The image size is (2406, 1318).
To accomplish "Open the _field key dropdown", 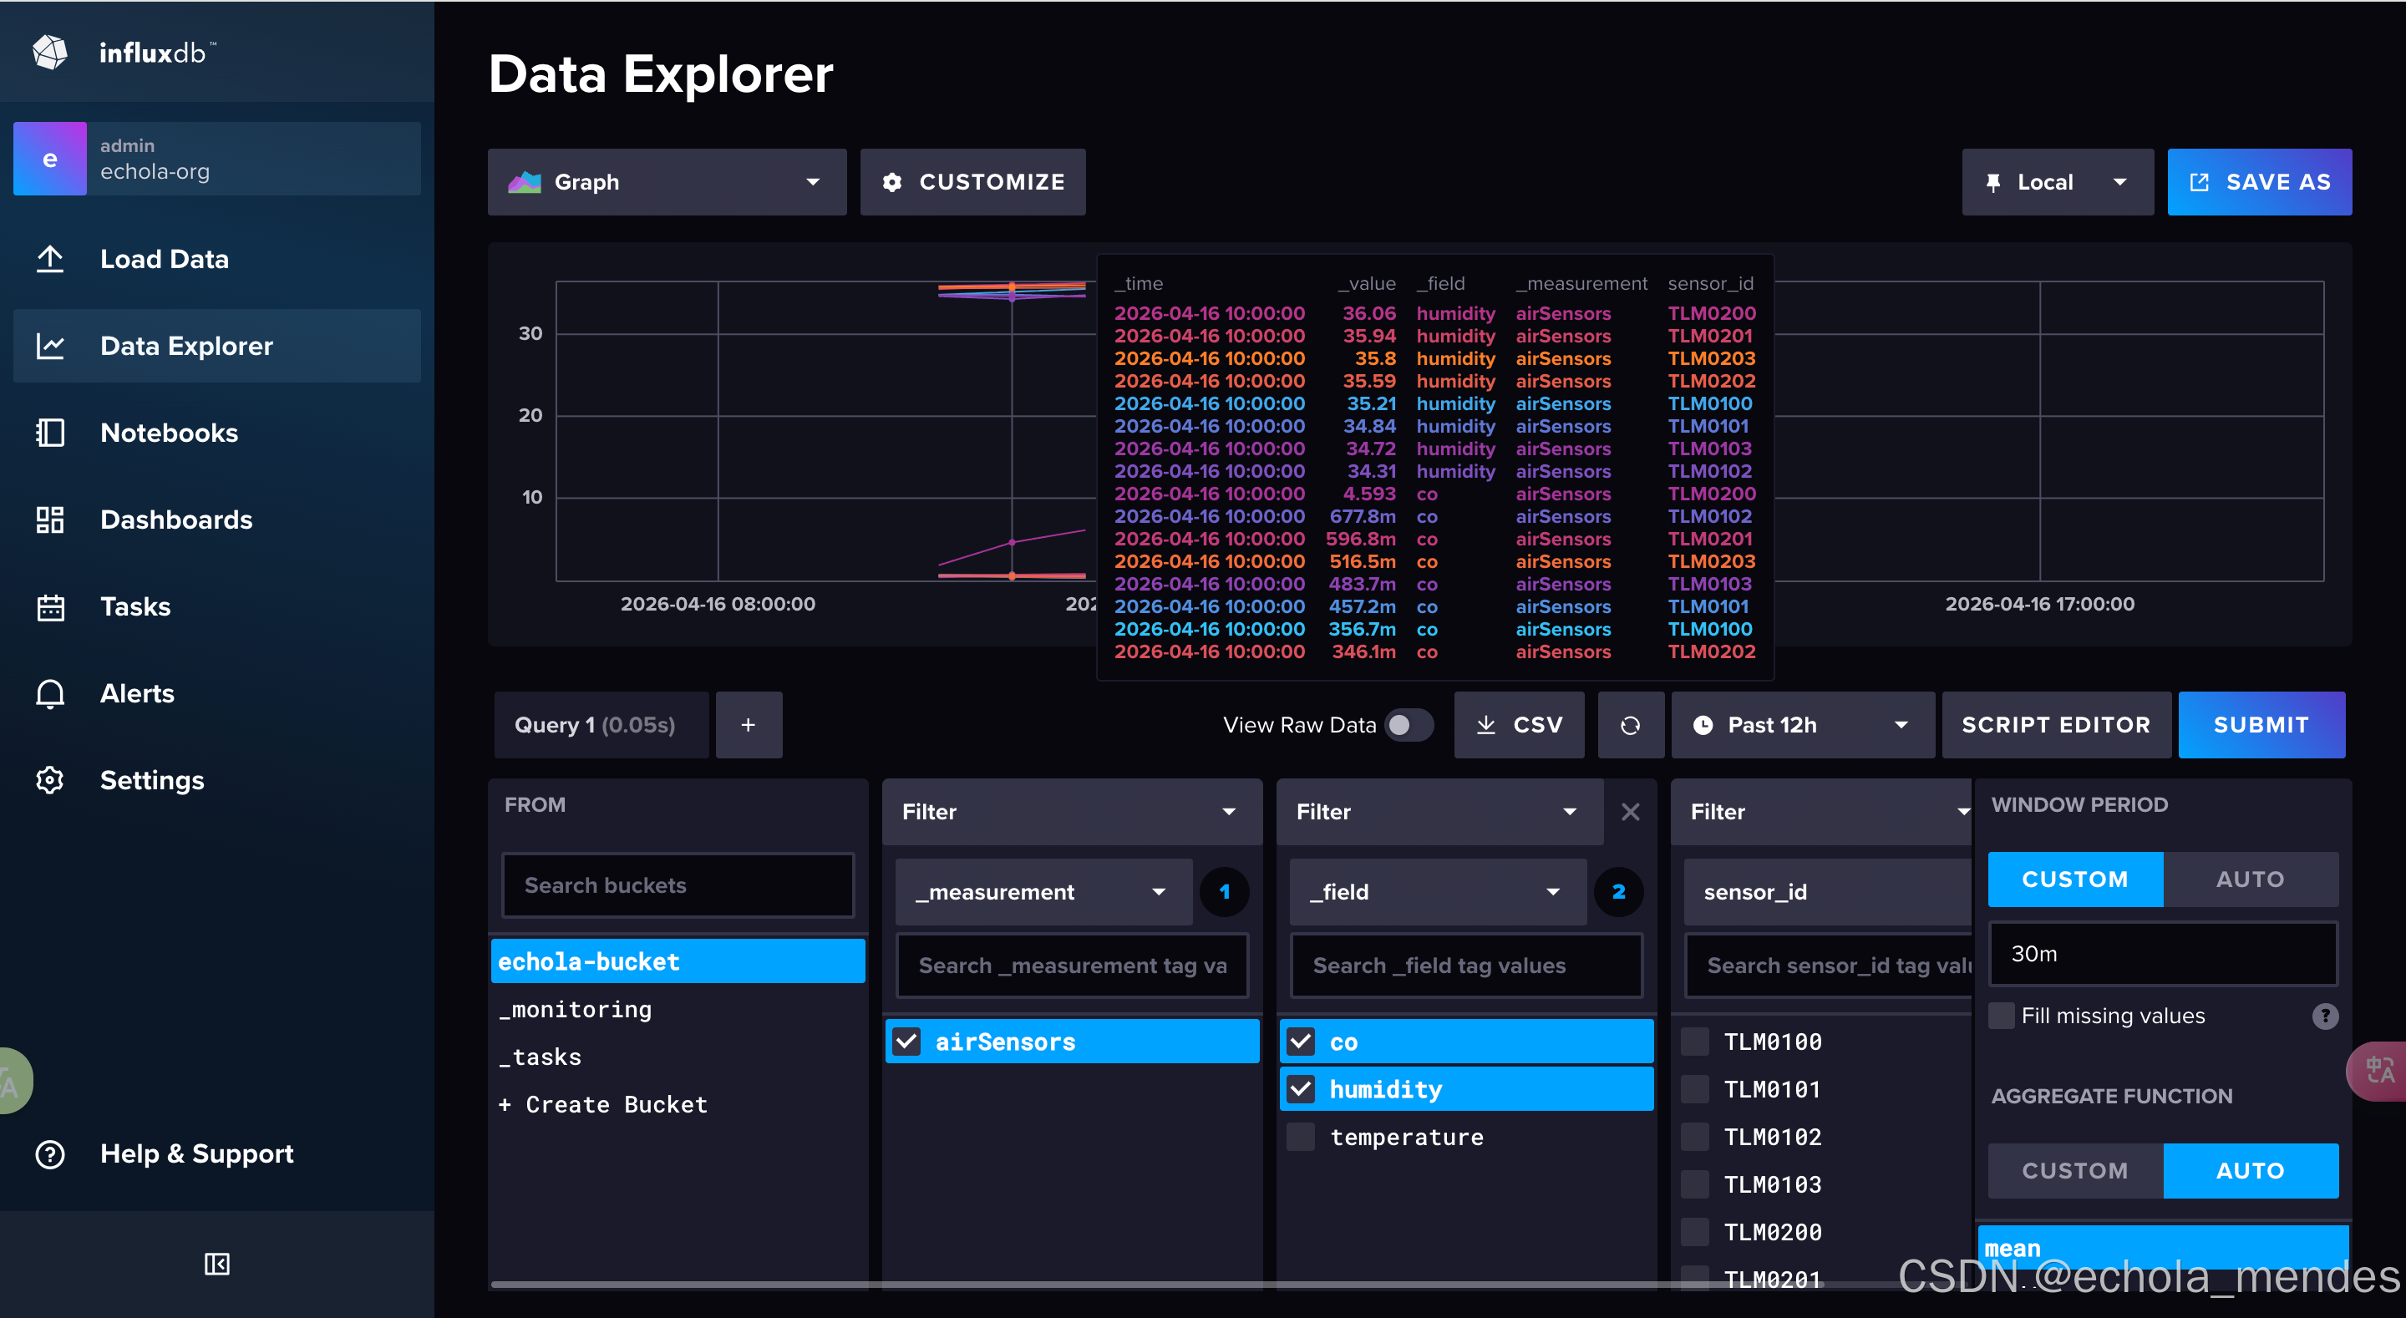I will (x=1439, y=892).
